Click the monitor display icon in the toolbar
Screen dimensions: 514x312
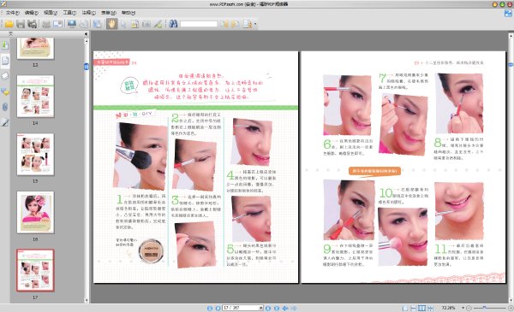click(x=71, y=24)
